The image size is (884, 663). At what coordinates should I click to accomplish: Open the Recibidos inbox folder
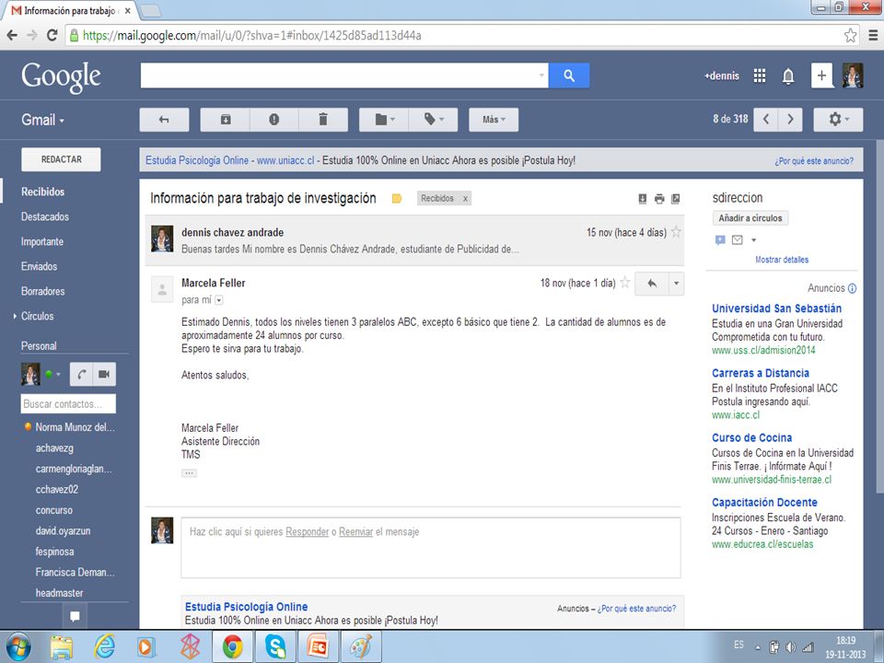tap(43, 192)
